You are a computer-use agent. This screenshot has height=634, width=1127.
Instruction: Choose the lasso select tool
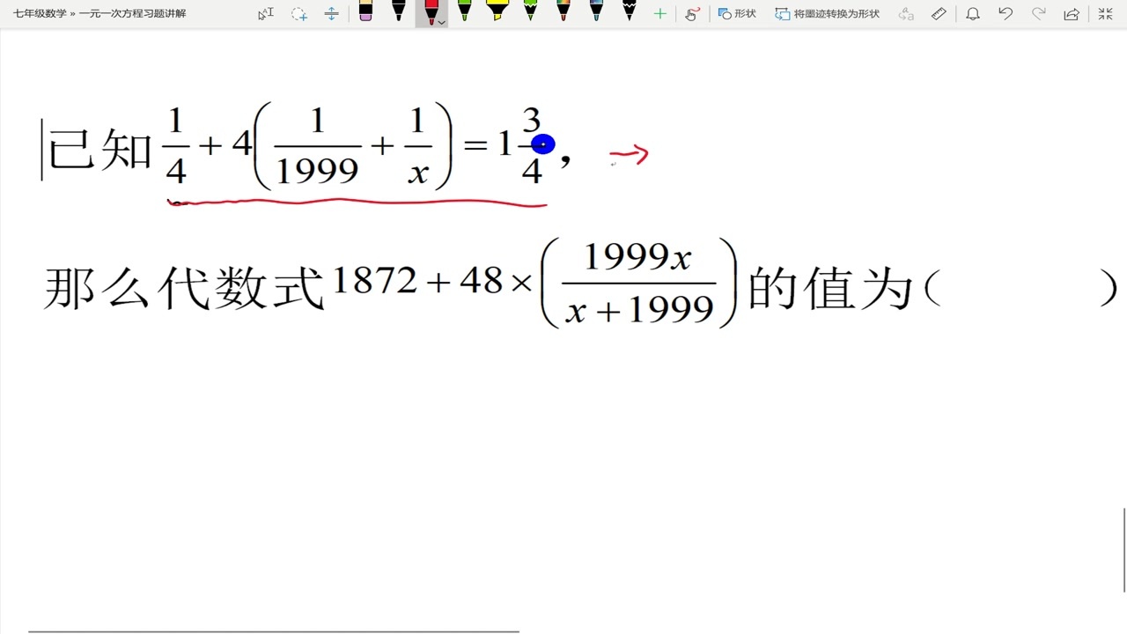click(299, 13)
